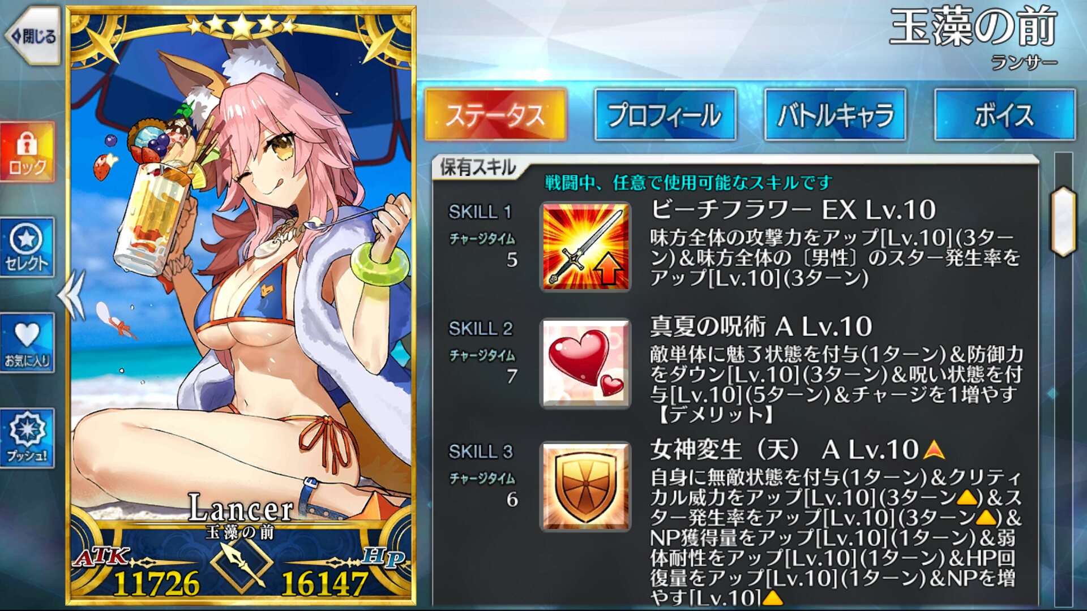Open the ボイス tab
The width and height of the screenshot is (1087, 611).
(1005, 114)
